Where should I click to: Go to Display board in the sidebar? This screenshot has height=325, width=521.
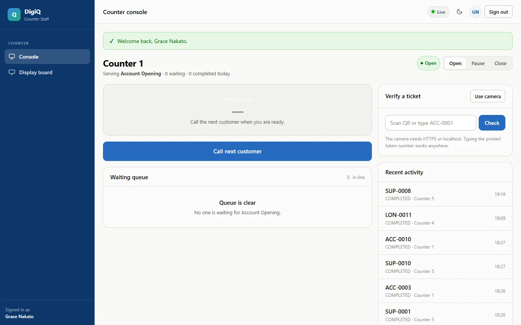pyautogui.click(x=47, y=72)
